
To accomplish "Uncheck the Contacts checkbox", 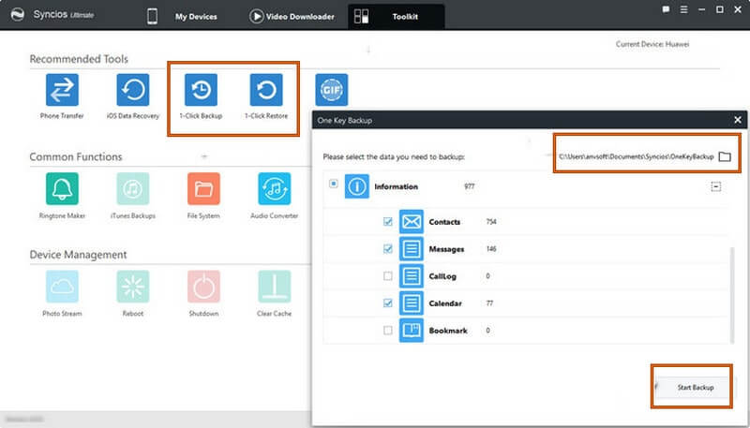I will (388, 222).
